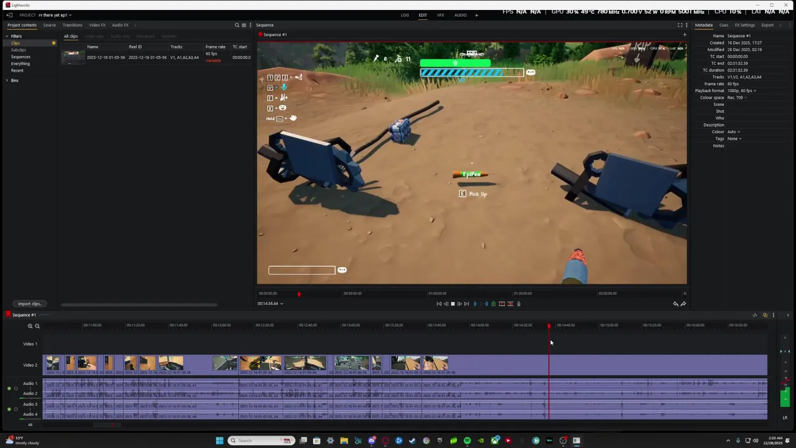Add a green cue marker

[x=494, y=304]
